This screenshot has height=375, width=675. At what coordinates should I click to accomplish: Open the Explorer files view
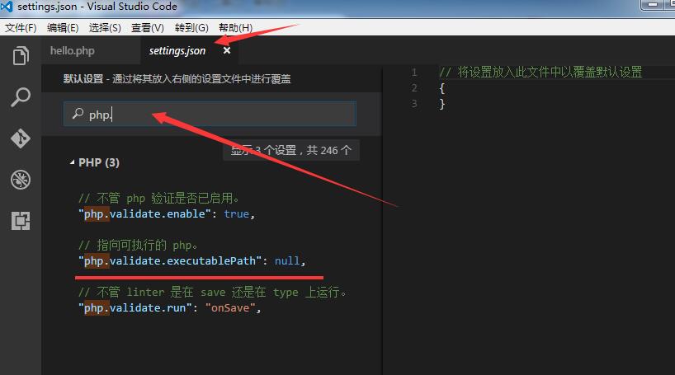click(21, 55)
